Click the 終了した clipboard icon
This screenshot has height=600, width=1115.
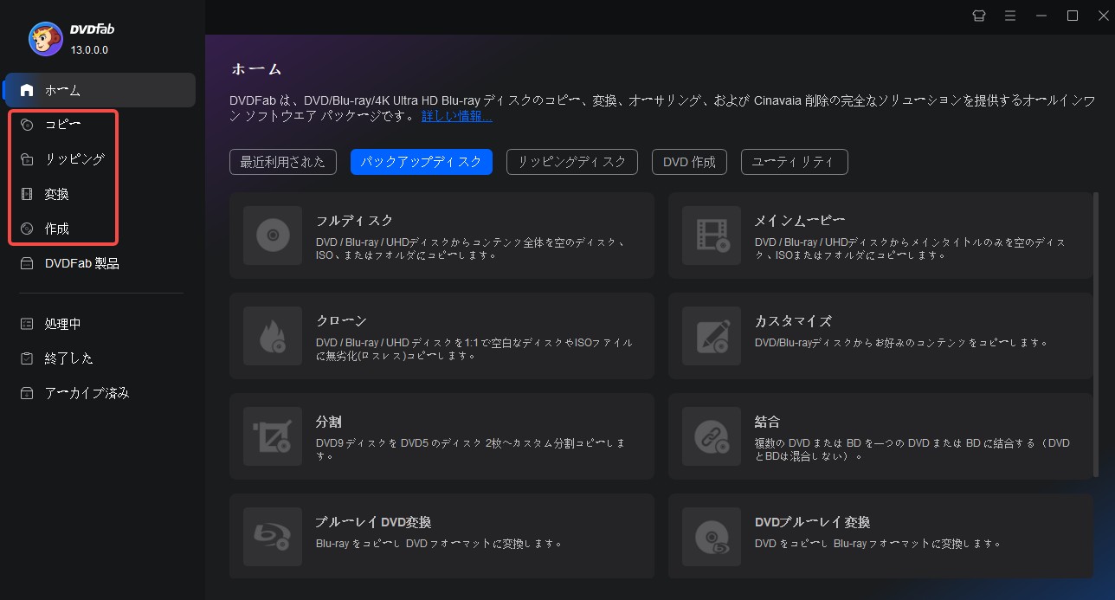[27, 358]
